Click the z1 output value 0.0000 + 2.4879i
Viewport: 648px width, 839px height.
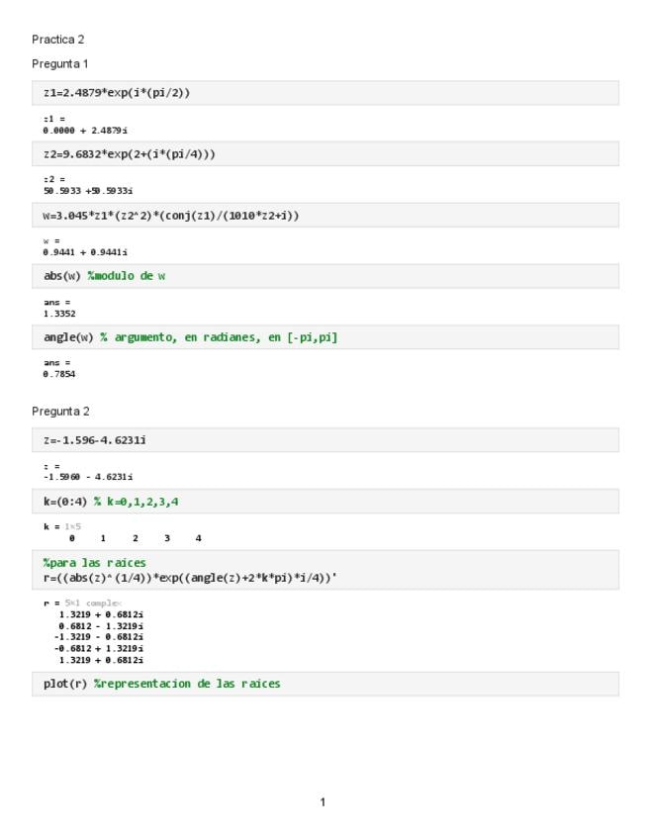point(85,130)
